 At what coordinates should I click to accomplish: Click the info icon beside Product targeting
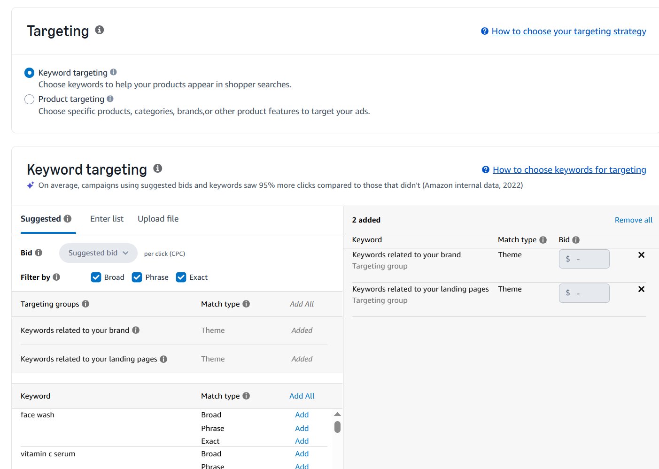pos(110,99)
